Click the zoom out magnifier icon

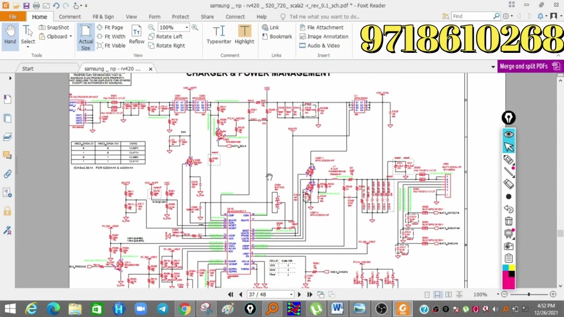pyautogui.click(x=151, y=27)
